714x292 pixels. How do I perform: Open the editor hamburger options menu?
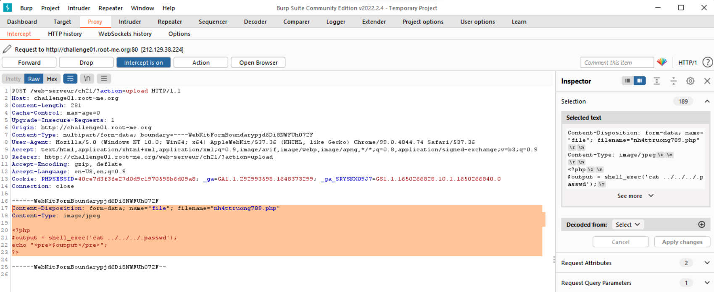tap(104, 78)
